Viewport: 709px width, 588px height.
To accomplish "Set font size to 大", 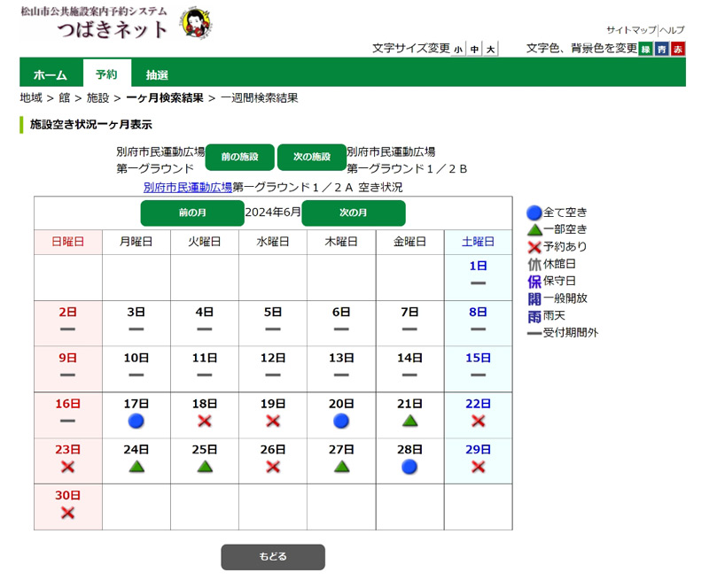I will coord(489,49).
